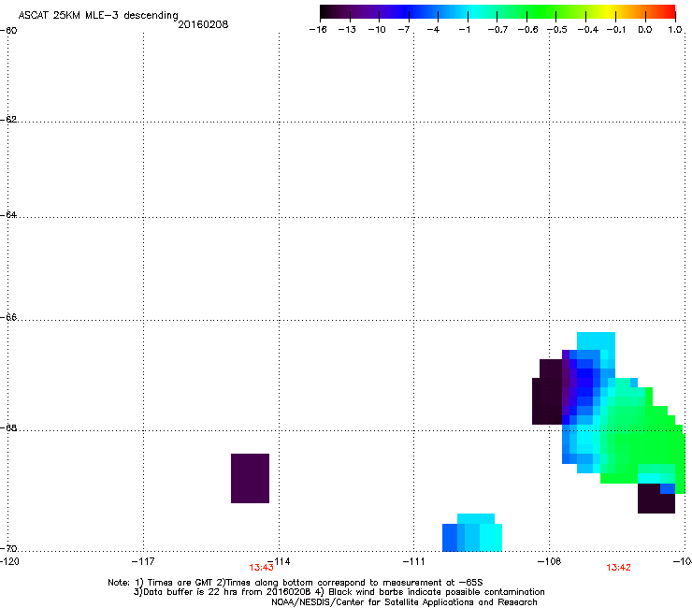Click the -117 longitude axis label
692x608 pixels.
[143, 561]
